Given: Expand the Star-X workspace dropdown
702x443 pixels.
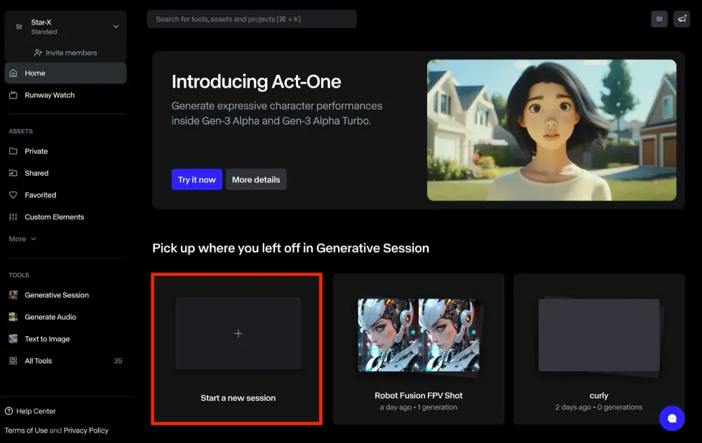Looking at the screenshot, I should click(x=116, y=27).
